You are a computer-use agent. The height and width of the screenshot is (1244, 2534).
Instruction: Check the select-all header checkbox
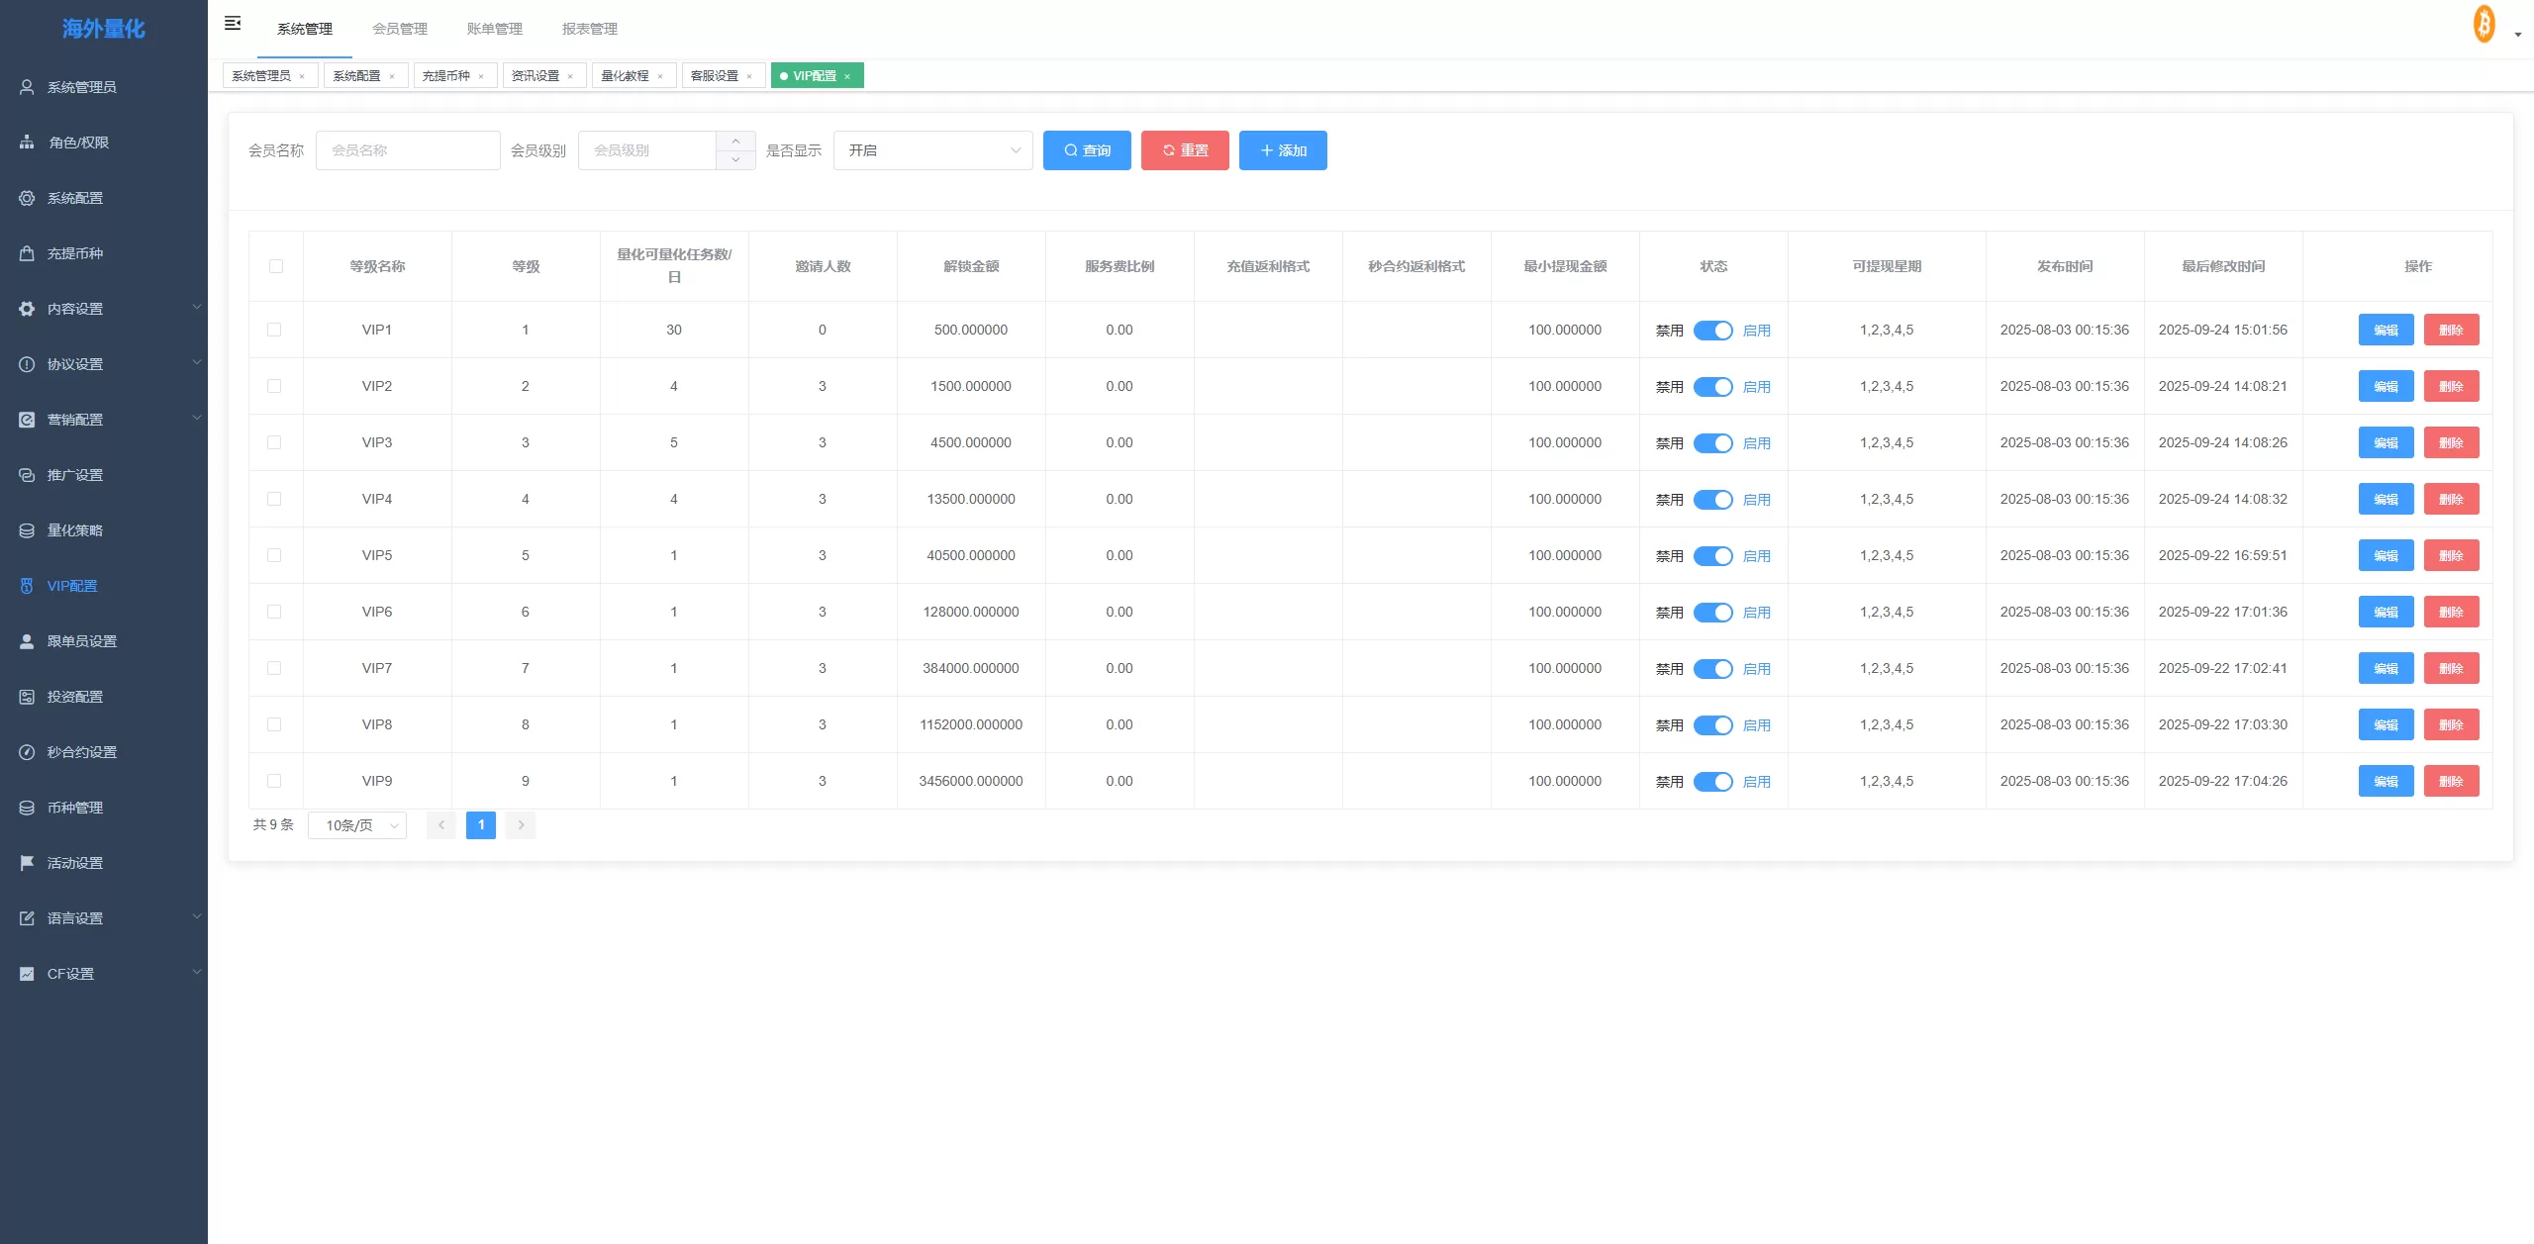(276, 266)
